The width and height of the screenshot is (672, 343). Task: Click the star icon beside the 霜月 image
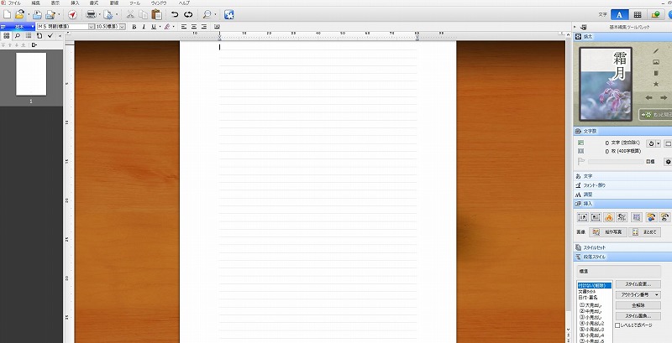pyautogui.click(x=656, y=84)
